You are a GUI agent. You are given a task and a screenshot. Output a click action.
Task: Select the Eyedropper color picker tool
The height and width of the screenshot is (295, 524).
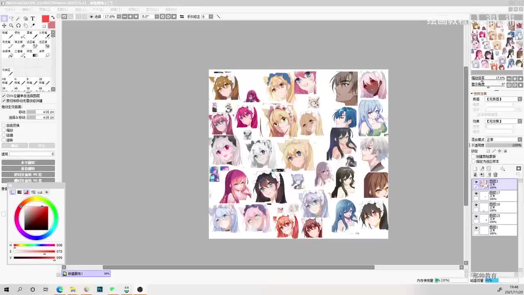(x=33, y=25)
